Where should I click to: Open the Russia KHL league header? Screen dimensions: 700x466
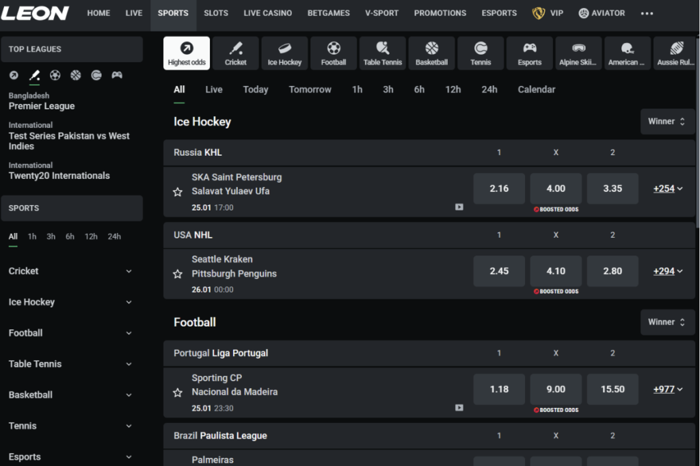point(198,152)
